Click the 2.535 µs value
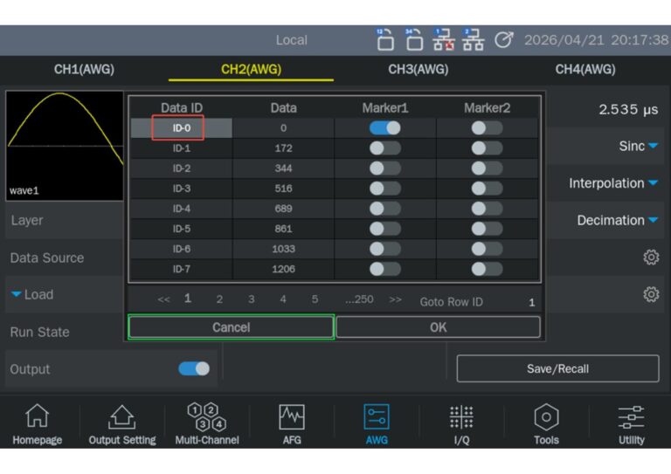The height and width of the screenshot is (474, 671). 628,109
